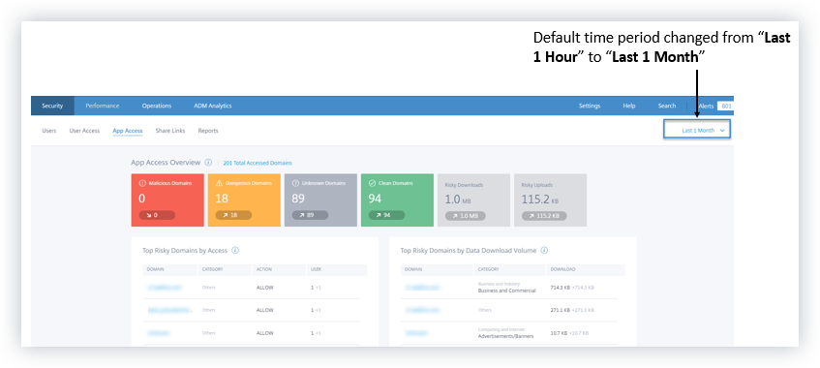Open Settings in the top bar
The image size is (820, 368).
pyautogui.click(x=590, y=106)
